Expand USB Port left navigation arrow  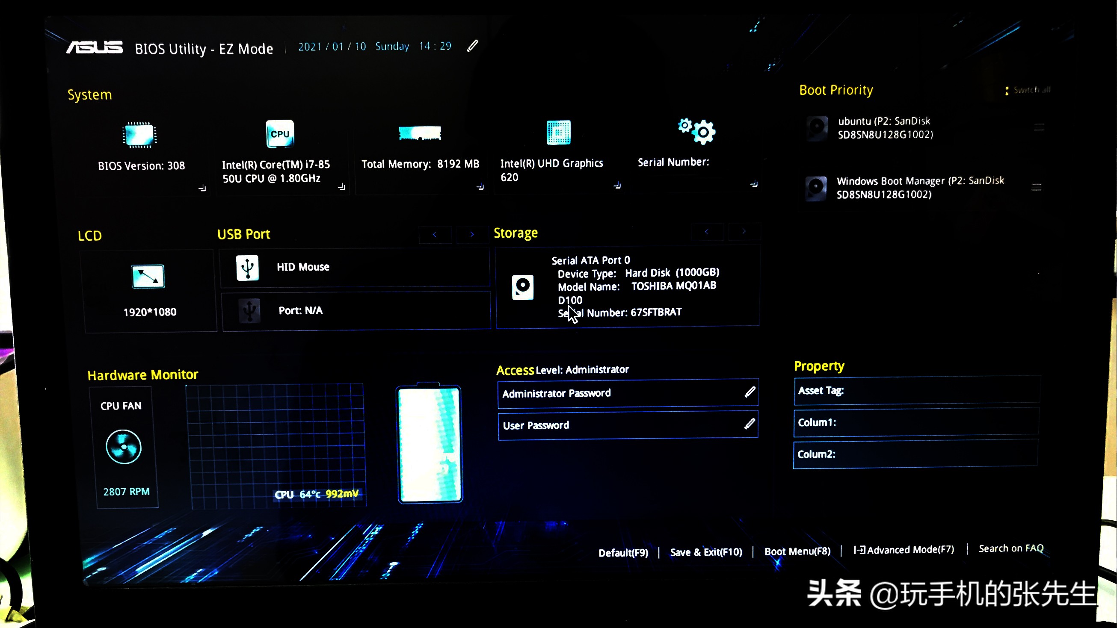pos(434,233)
